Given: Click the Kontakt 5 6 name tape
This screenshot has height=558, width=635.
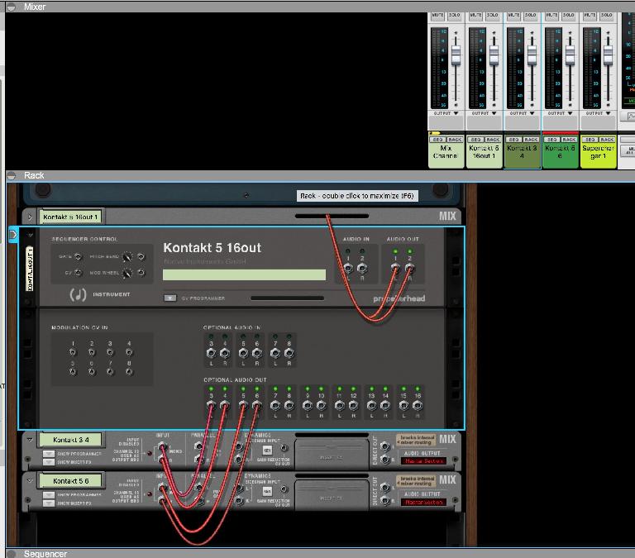Looking at the screenshot, I should (x=70, y=480).
